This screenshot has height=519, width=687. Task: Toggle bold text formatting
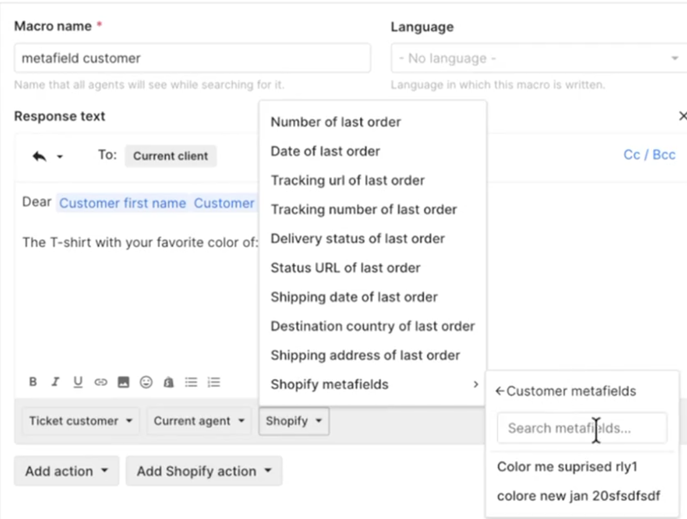pos(33,382)
